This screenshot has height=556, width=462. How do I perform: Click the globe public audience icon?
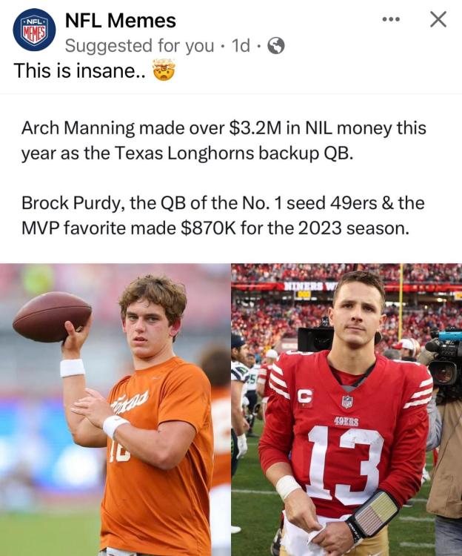point(275,46)
